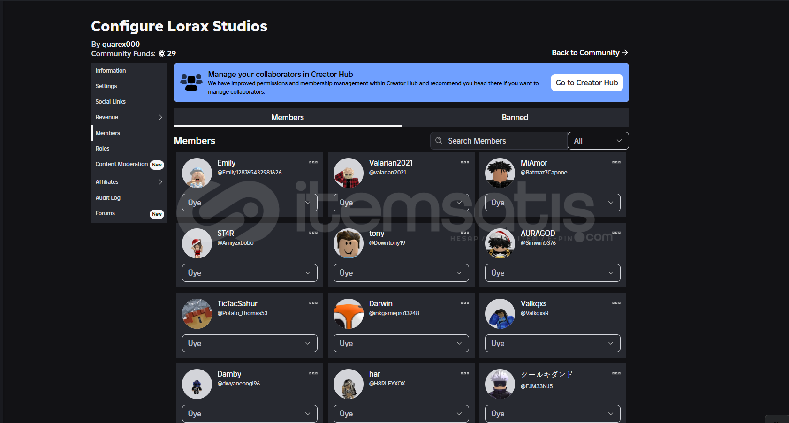Expand the Revenue sidebar section

[160, 117]
